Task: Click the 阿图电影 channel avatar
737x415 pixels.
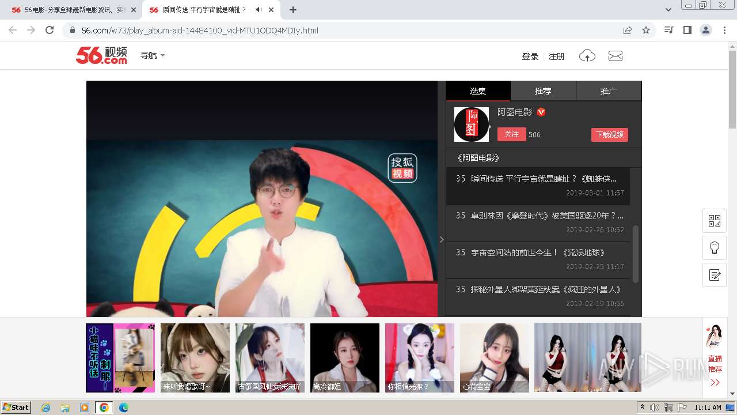Action: [x=472, y=124]
